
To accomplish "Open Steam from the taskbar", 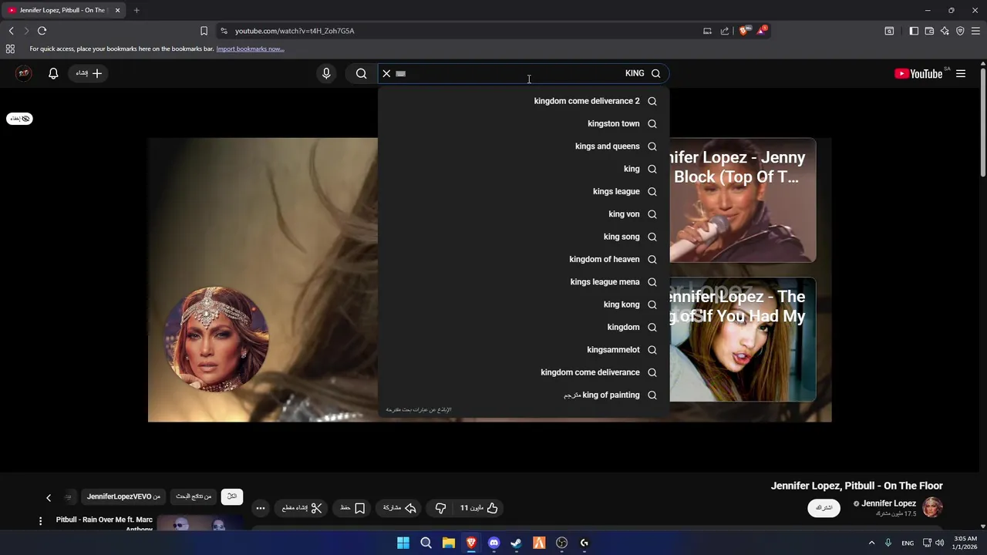I will pyautogui.click(x=516, y=543).
